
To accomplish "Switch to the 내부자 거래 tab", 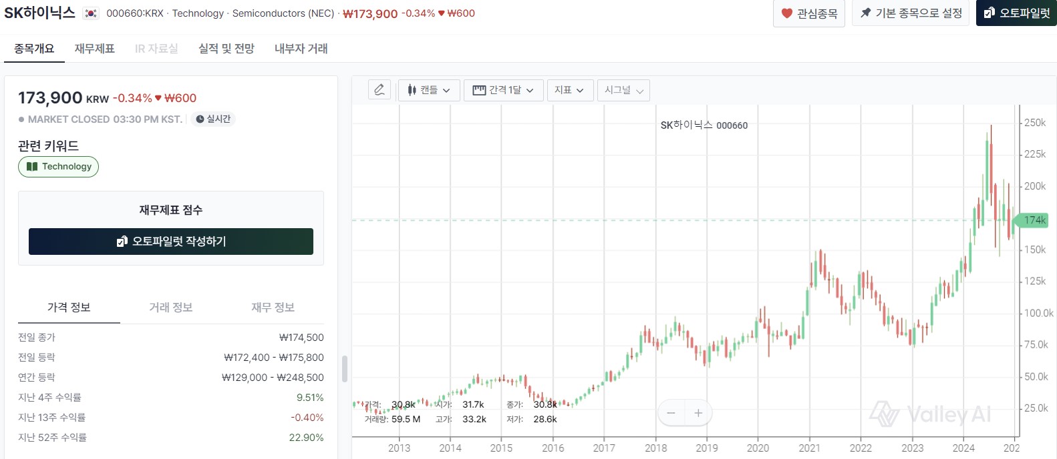I will (x=301, y=49).
